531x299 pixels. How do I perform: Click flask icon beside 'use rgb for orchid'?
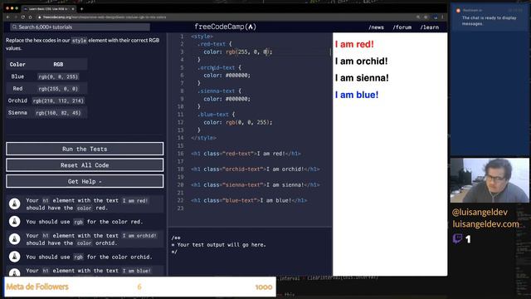tap(15, 257)
